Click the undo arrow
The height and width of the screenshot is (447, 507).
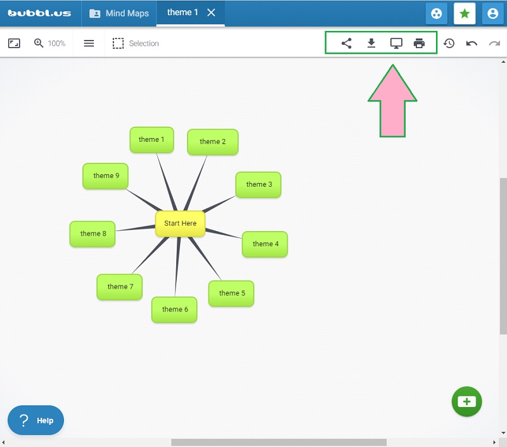tap(472, 43)
